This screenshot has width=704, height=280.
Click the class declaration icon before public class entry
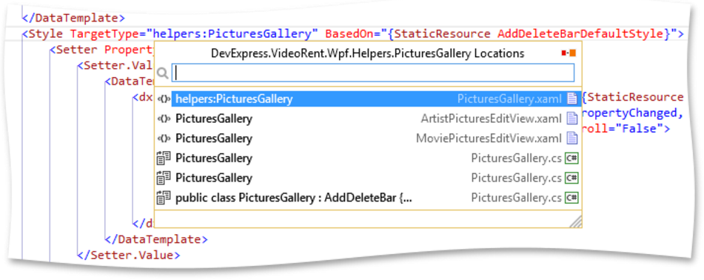pos(164,197)
